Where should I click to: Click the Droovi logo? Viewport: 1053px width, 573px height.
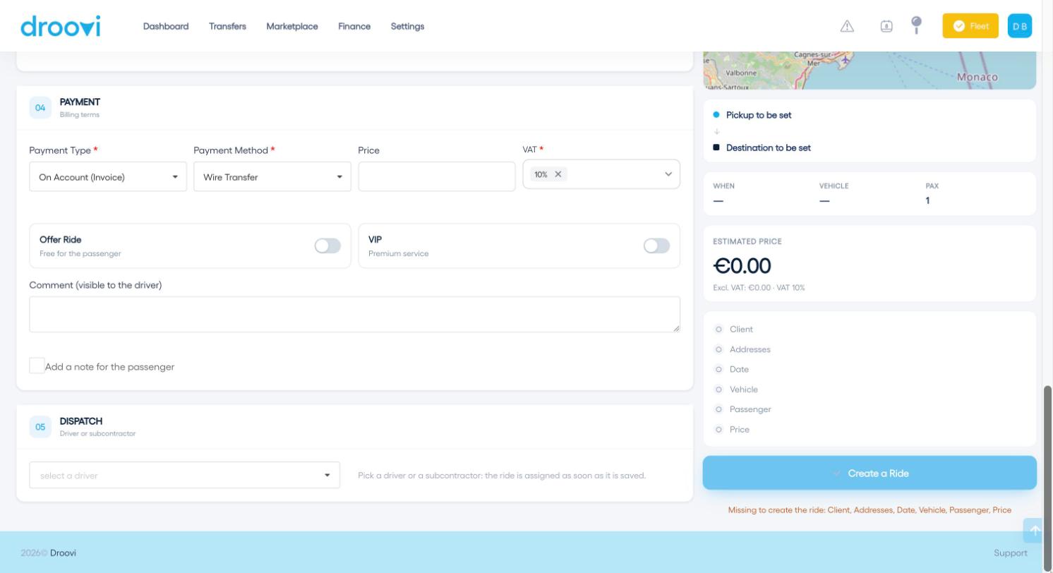point(61,26)
